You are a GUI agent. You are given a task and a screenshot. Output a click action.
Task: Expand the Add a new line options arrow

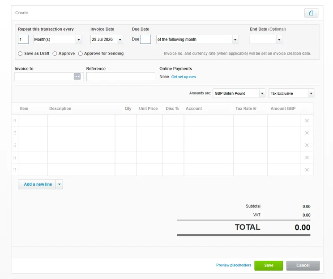point(59,184)
